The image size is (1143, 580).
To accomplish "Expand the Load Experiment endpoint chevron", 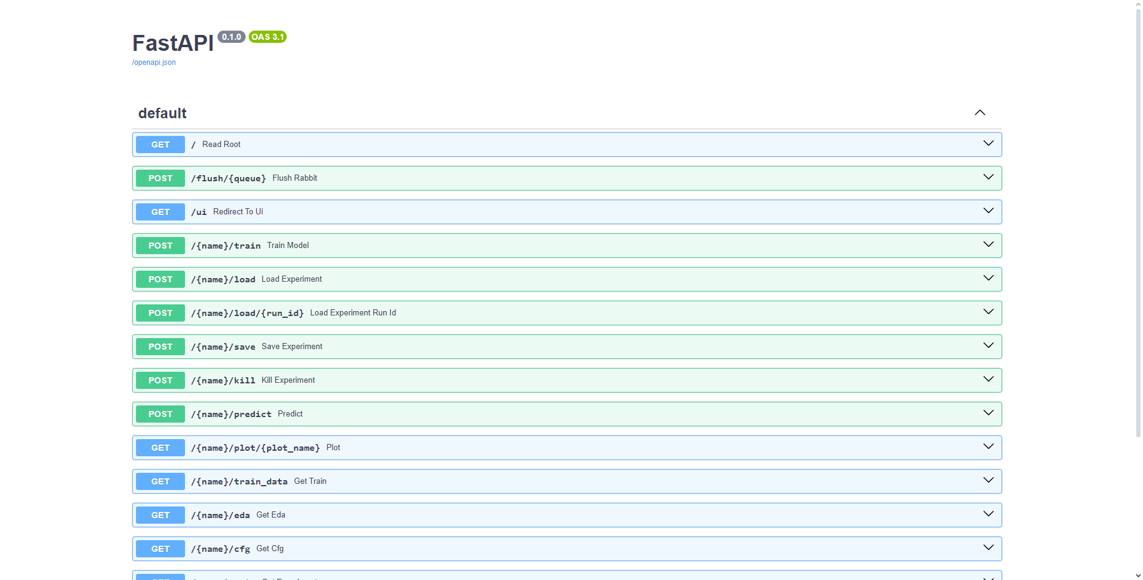I will [x=988, y=278].
